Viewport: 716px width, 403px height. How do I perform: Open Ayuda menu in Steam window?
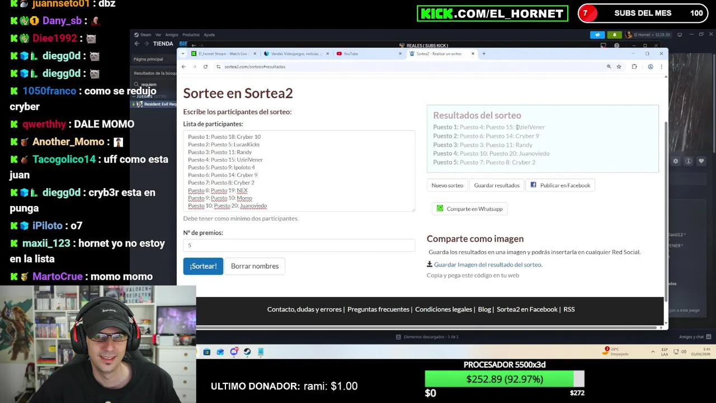[x=209, y=35]
